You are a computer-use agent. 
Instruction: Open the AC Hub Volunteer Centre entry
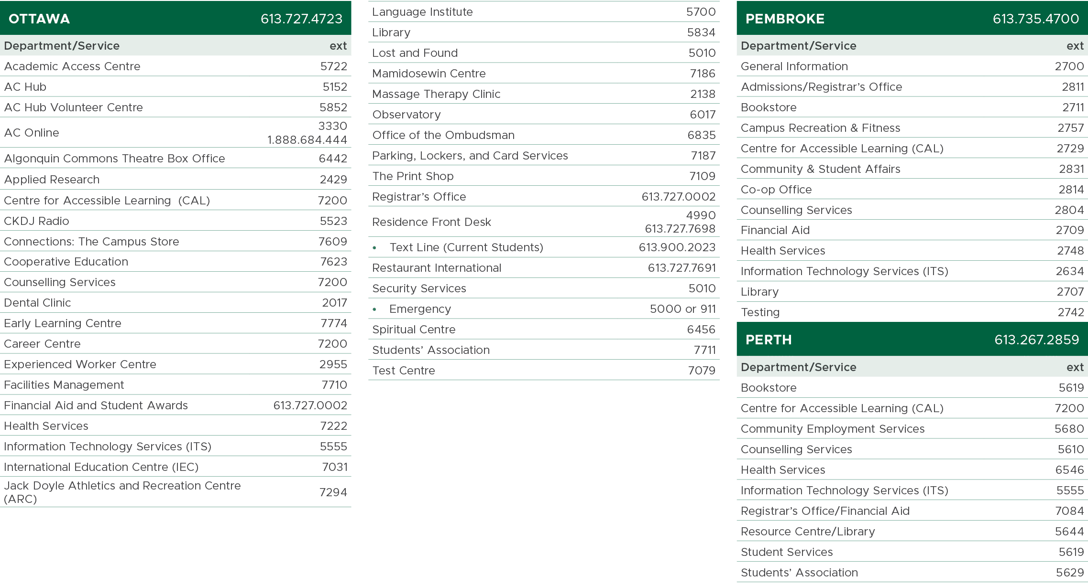(x=74, y=107)
